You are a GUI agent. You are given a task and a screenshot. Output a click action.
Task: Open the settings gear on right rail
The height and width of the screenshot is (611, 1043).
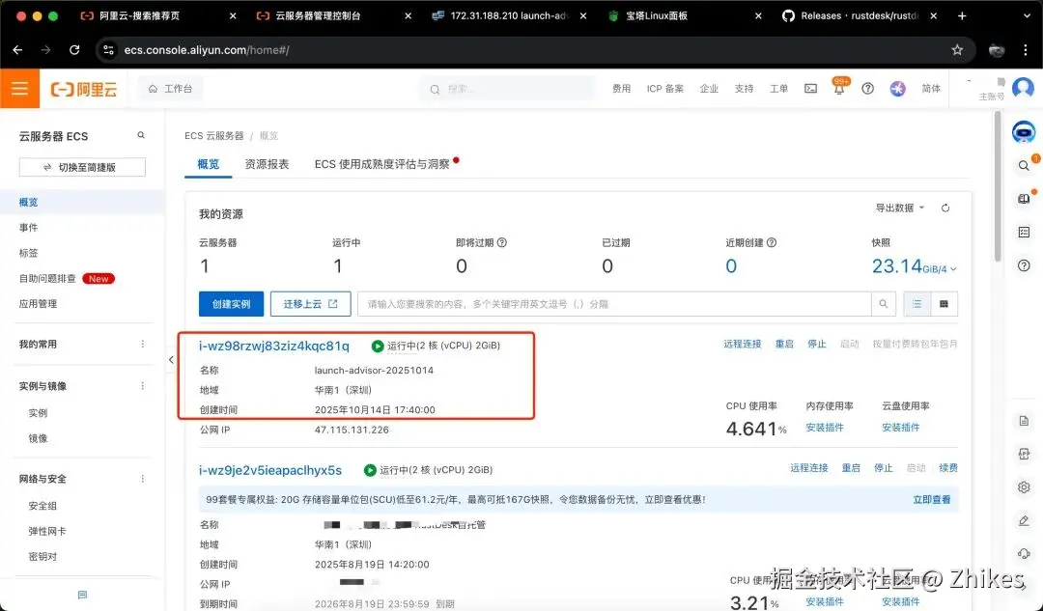[1024, 487]
